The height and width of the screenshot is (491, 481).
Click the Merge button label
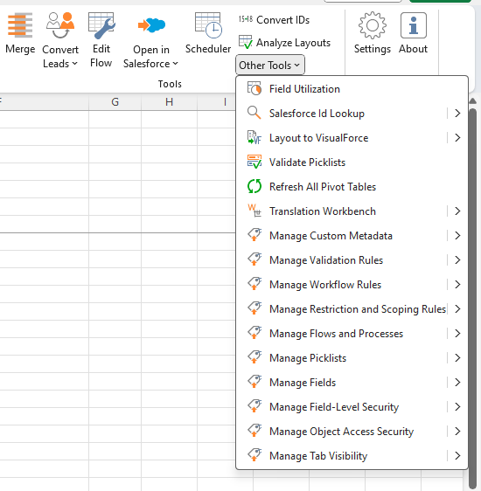20,49
